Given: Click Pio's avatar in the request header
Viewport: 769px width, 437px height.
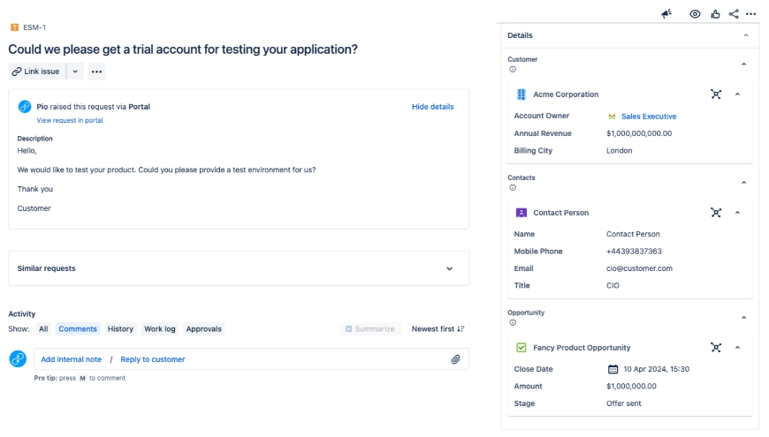Looking at the screenshot, I should coord(25,106).
